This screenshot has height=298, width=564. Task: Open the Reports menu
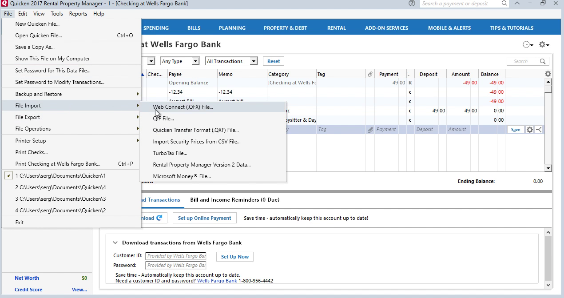tap(78, 14)
